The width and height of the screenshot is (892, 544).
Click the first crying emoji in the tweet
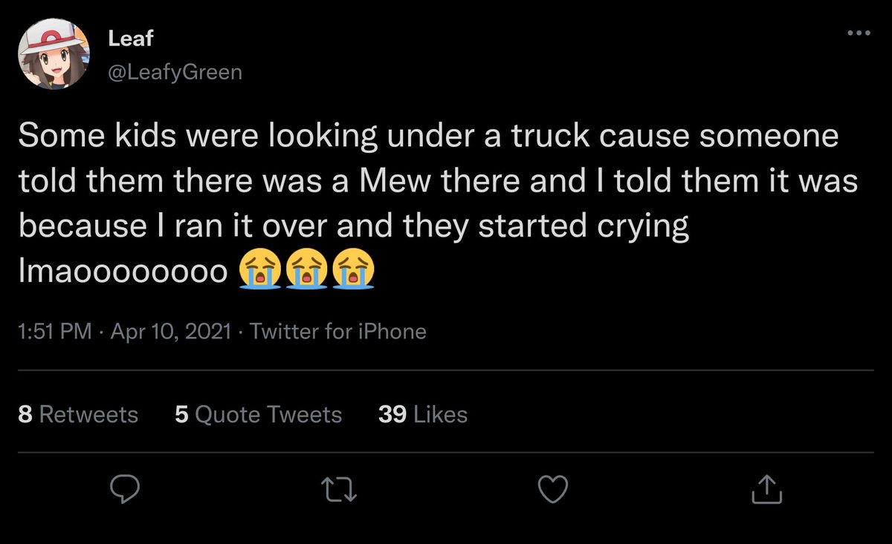[258, 269]
